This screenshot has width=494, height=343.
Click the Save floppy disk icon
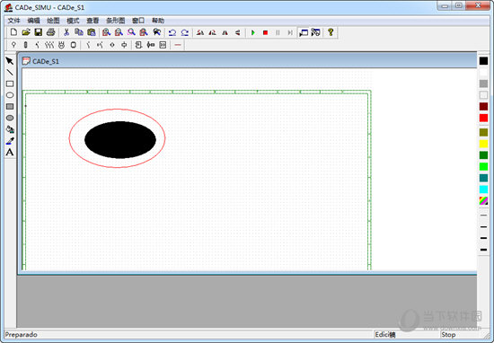(38, 32)
